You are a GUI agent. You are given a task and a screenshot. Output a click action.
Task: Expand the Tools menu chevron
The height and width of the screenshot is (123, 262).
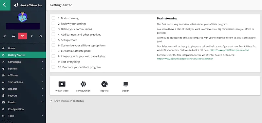[42, 115]
